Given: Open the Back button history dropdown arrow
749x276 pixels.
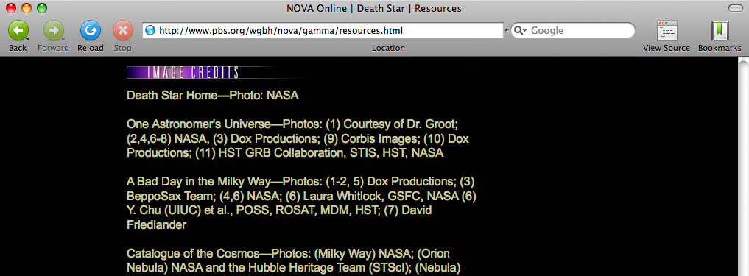Looking at the screenshot, I should [x=27, y=39].
